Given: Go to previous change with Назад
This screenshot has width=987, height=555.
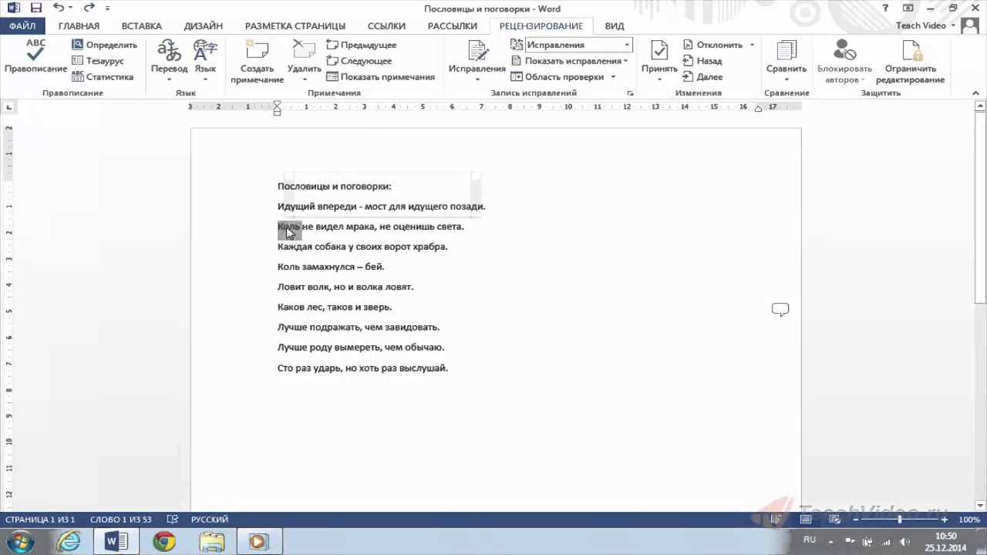Looking at the screenshot, I should pyautogui.click(x=702, y=61).
